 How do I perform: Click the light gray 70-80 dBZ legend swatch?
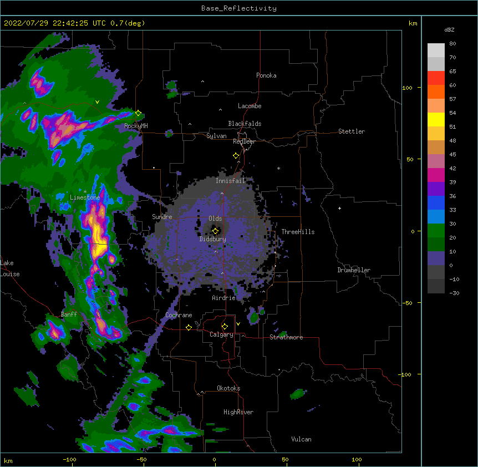tap(436, 50)
